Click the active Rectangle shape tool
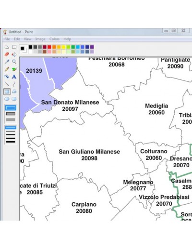 (7, 92)
